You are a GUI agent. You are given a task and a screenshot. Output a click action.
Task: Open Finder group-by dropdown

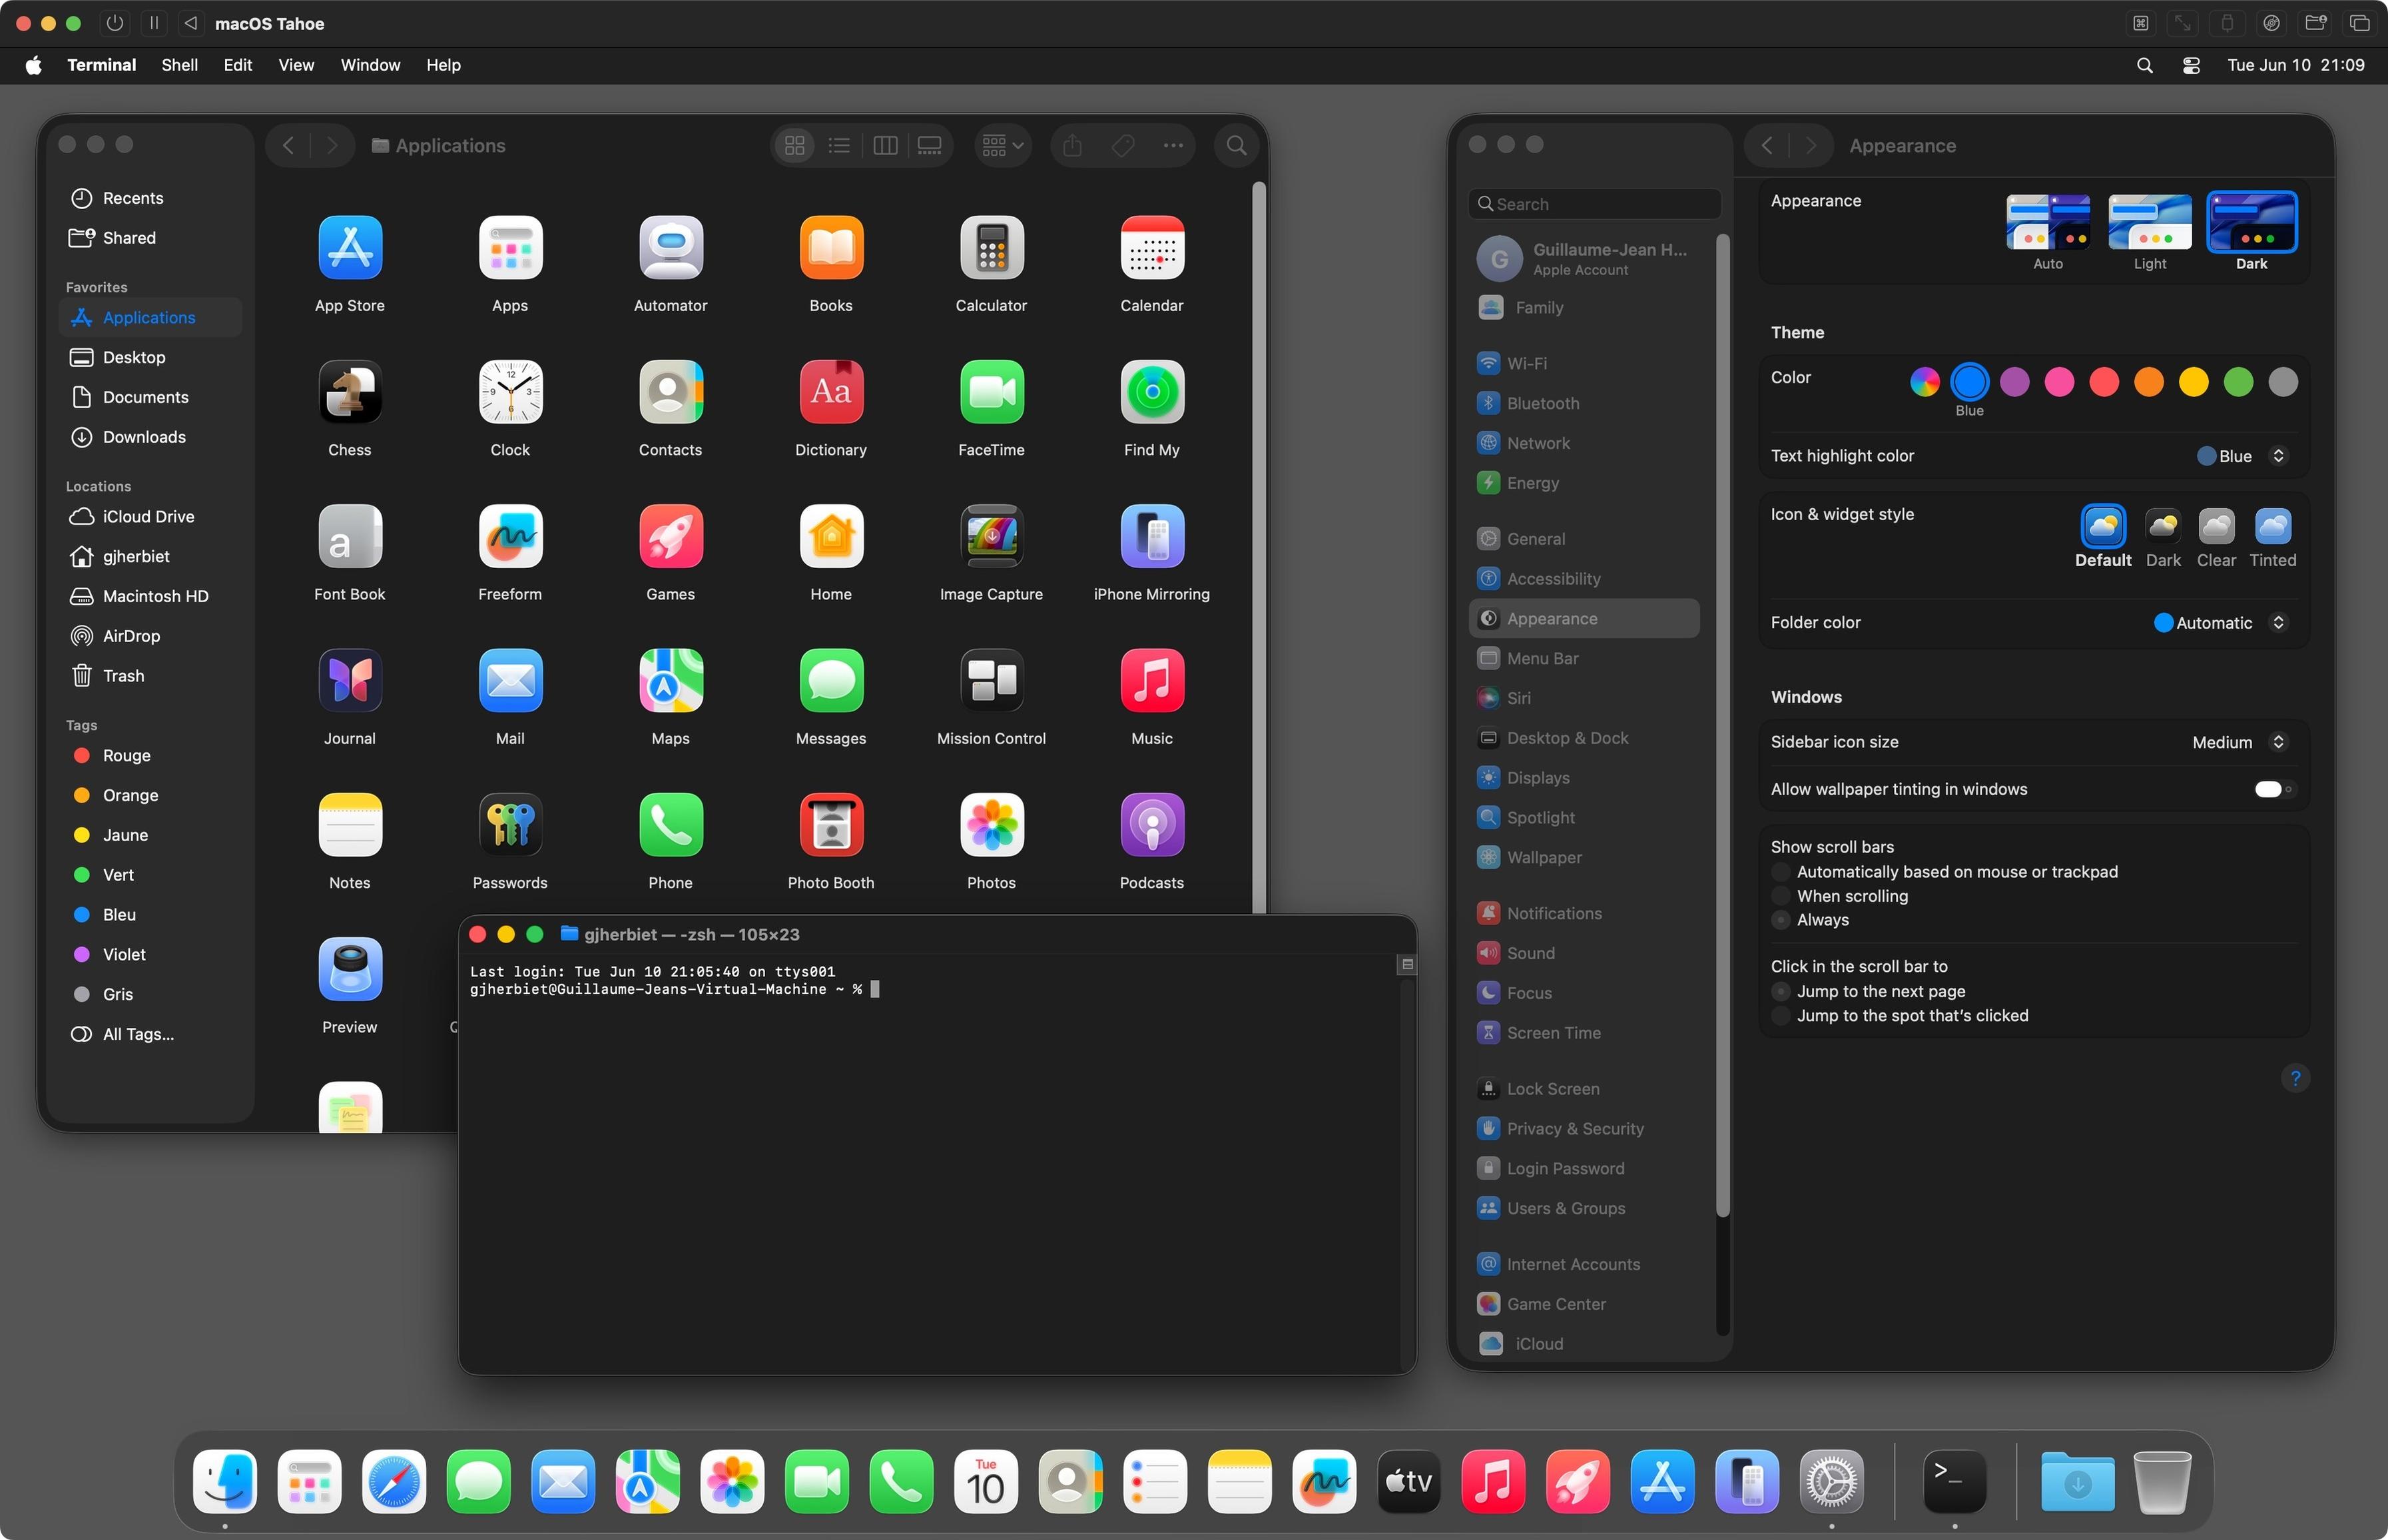coord(1003,146)
